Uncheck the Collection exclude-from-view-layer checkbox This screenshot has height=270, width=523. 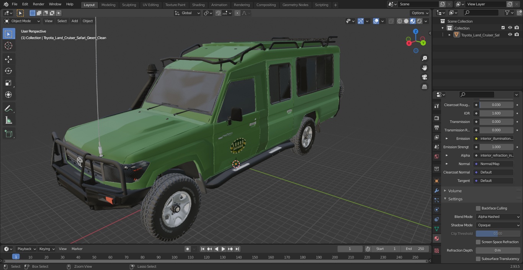pos(503,28)
